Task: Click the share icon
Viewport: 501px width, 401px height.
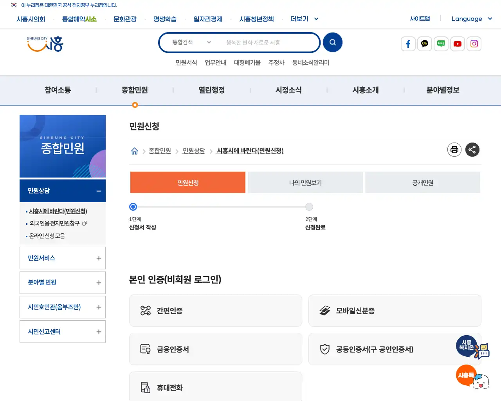Action: pos(472,150)
